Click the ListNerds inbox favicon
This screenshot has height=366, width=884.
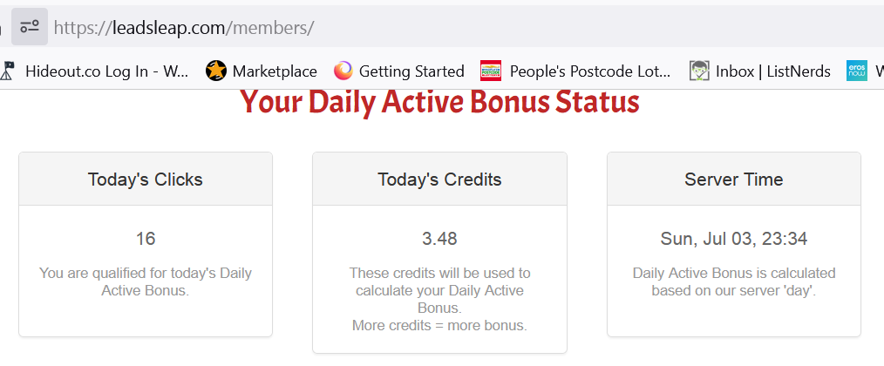(699, 71)
